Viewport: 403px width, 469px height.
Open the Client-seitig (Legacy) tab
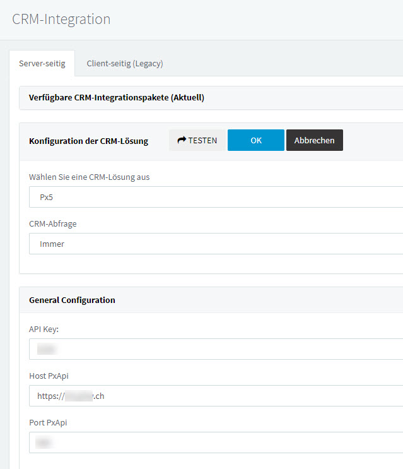125,64
